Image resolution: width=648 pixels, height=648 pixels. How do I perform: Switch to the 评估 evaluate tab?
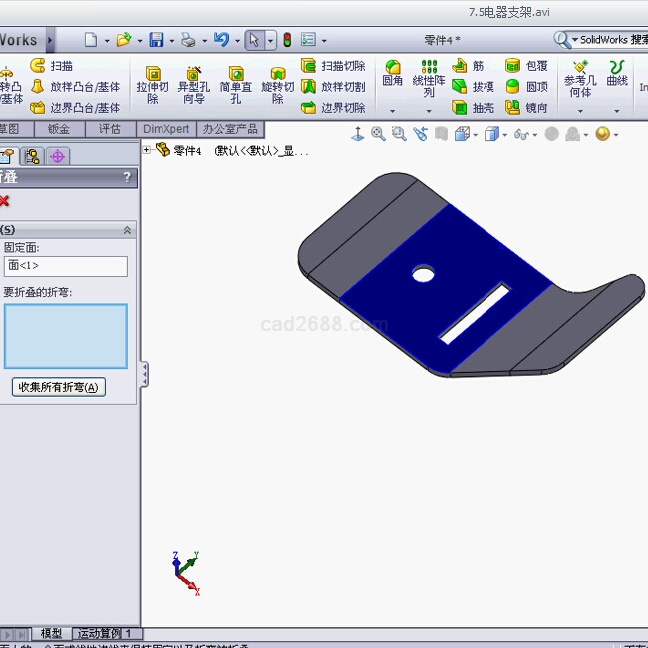click(x=109, y=129)
